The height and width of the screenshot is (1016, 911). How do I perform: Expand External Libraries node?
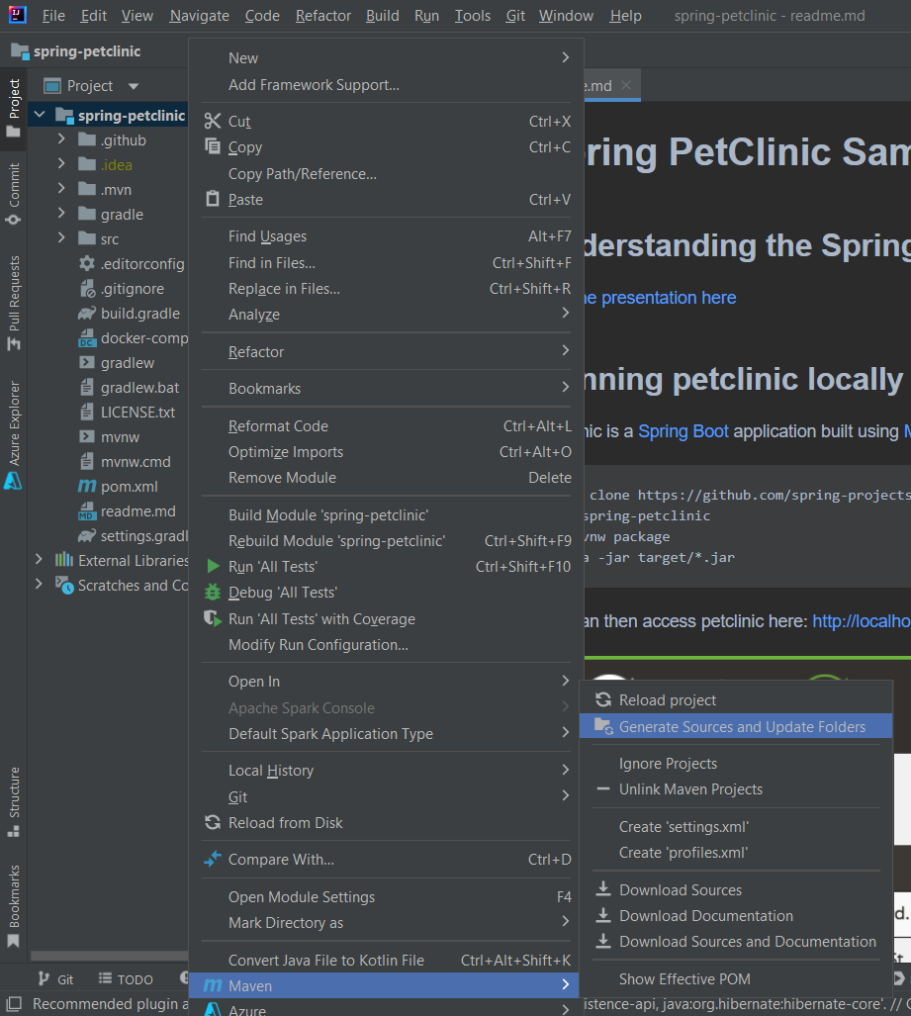(x=39, y=559)
